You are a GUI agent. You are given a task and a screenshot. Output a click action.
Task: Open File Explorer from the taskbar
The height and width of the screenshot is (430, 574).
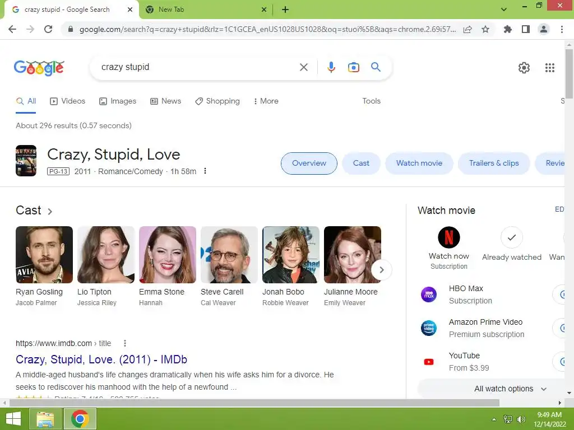click(x=45, y=419)
